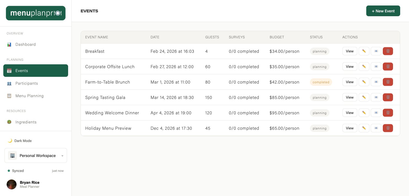This screenshot has height=196, width=409.
Task: Edit Holiday Menu Preview using pencil icon
Action: pyautogui.click(x=364, y=128)
